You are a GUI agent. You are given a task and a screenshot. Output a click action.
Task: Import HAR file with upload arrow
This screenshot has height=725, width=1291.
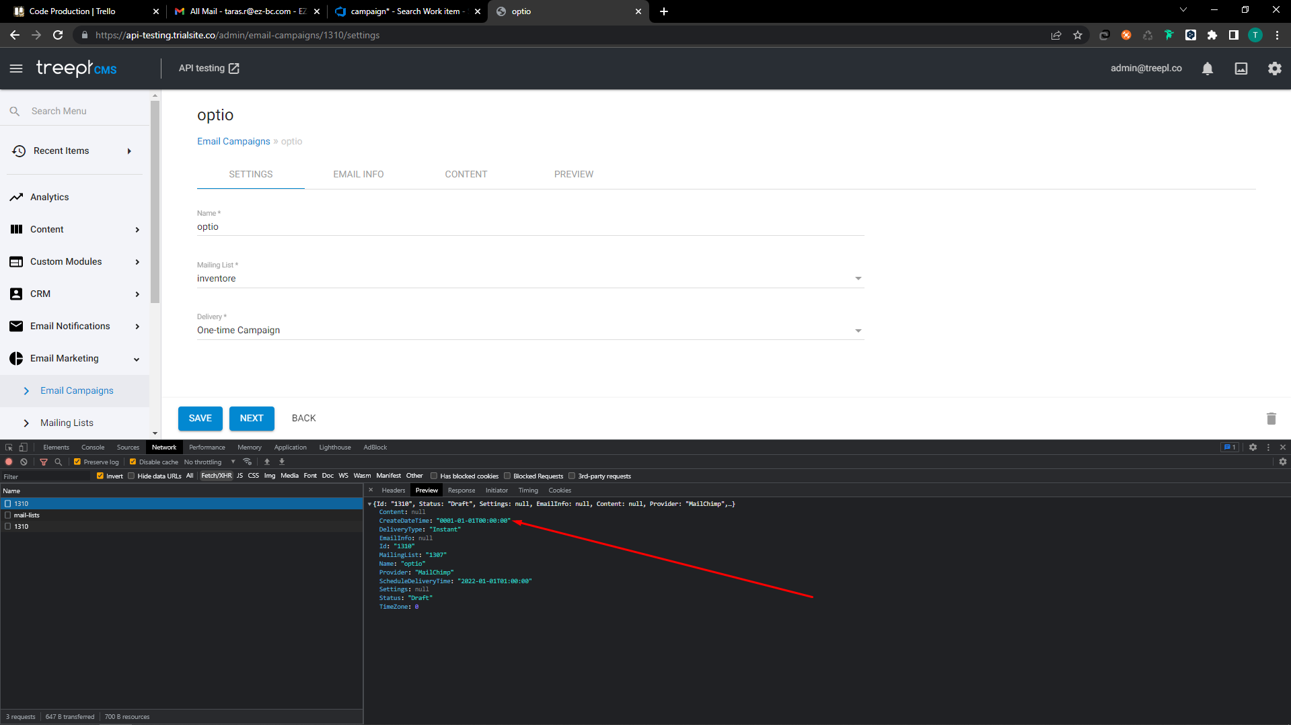267,462
